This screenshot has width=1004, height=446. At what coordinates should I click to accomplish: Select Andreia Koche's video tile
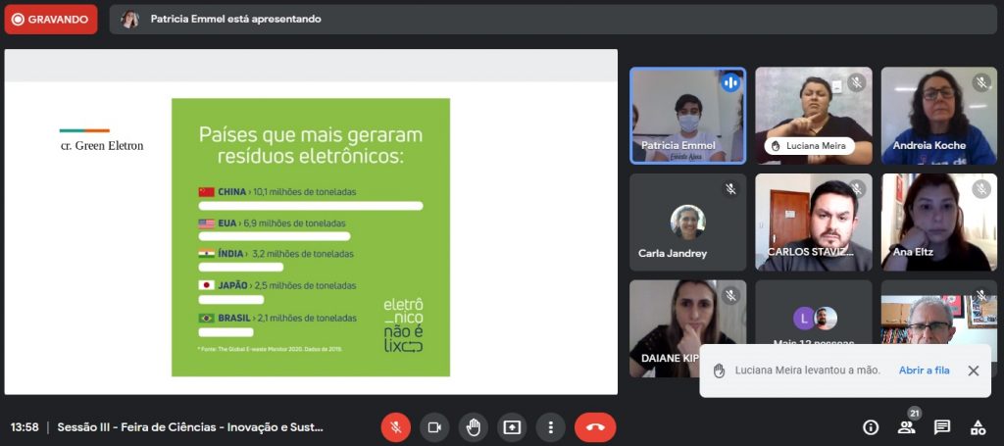tap(938, 115)
